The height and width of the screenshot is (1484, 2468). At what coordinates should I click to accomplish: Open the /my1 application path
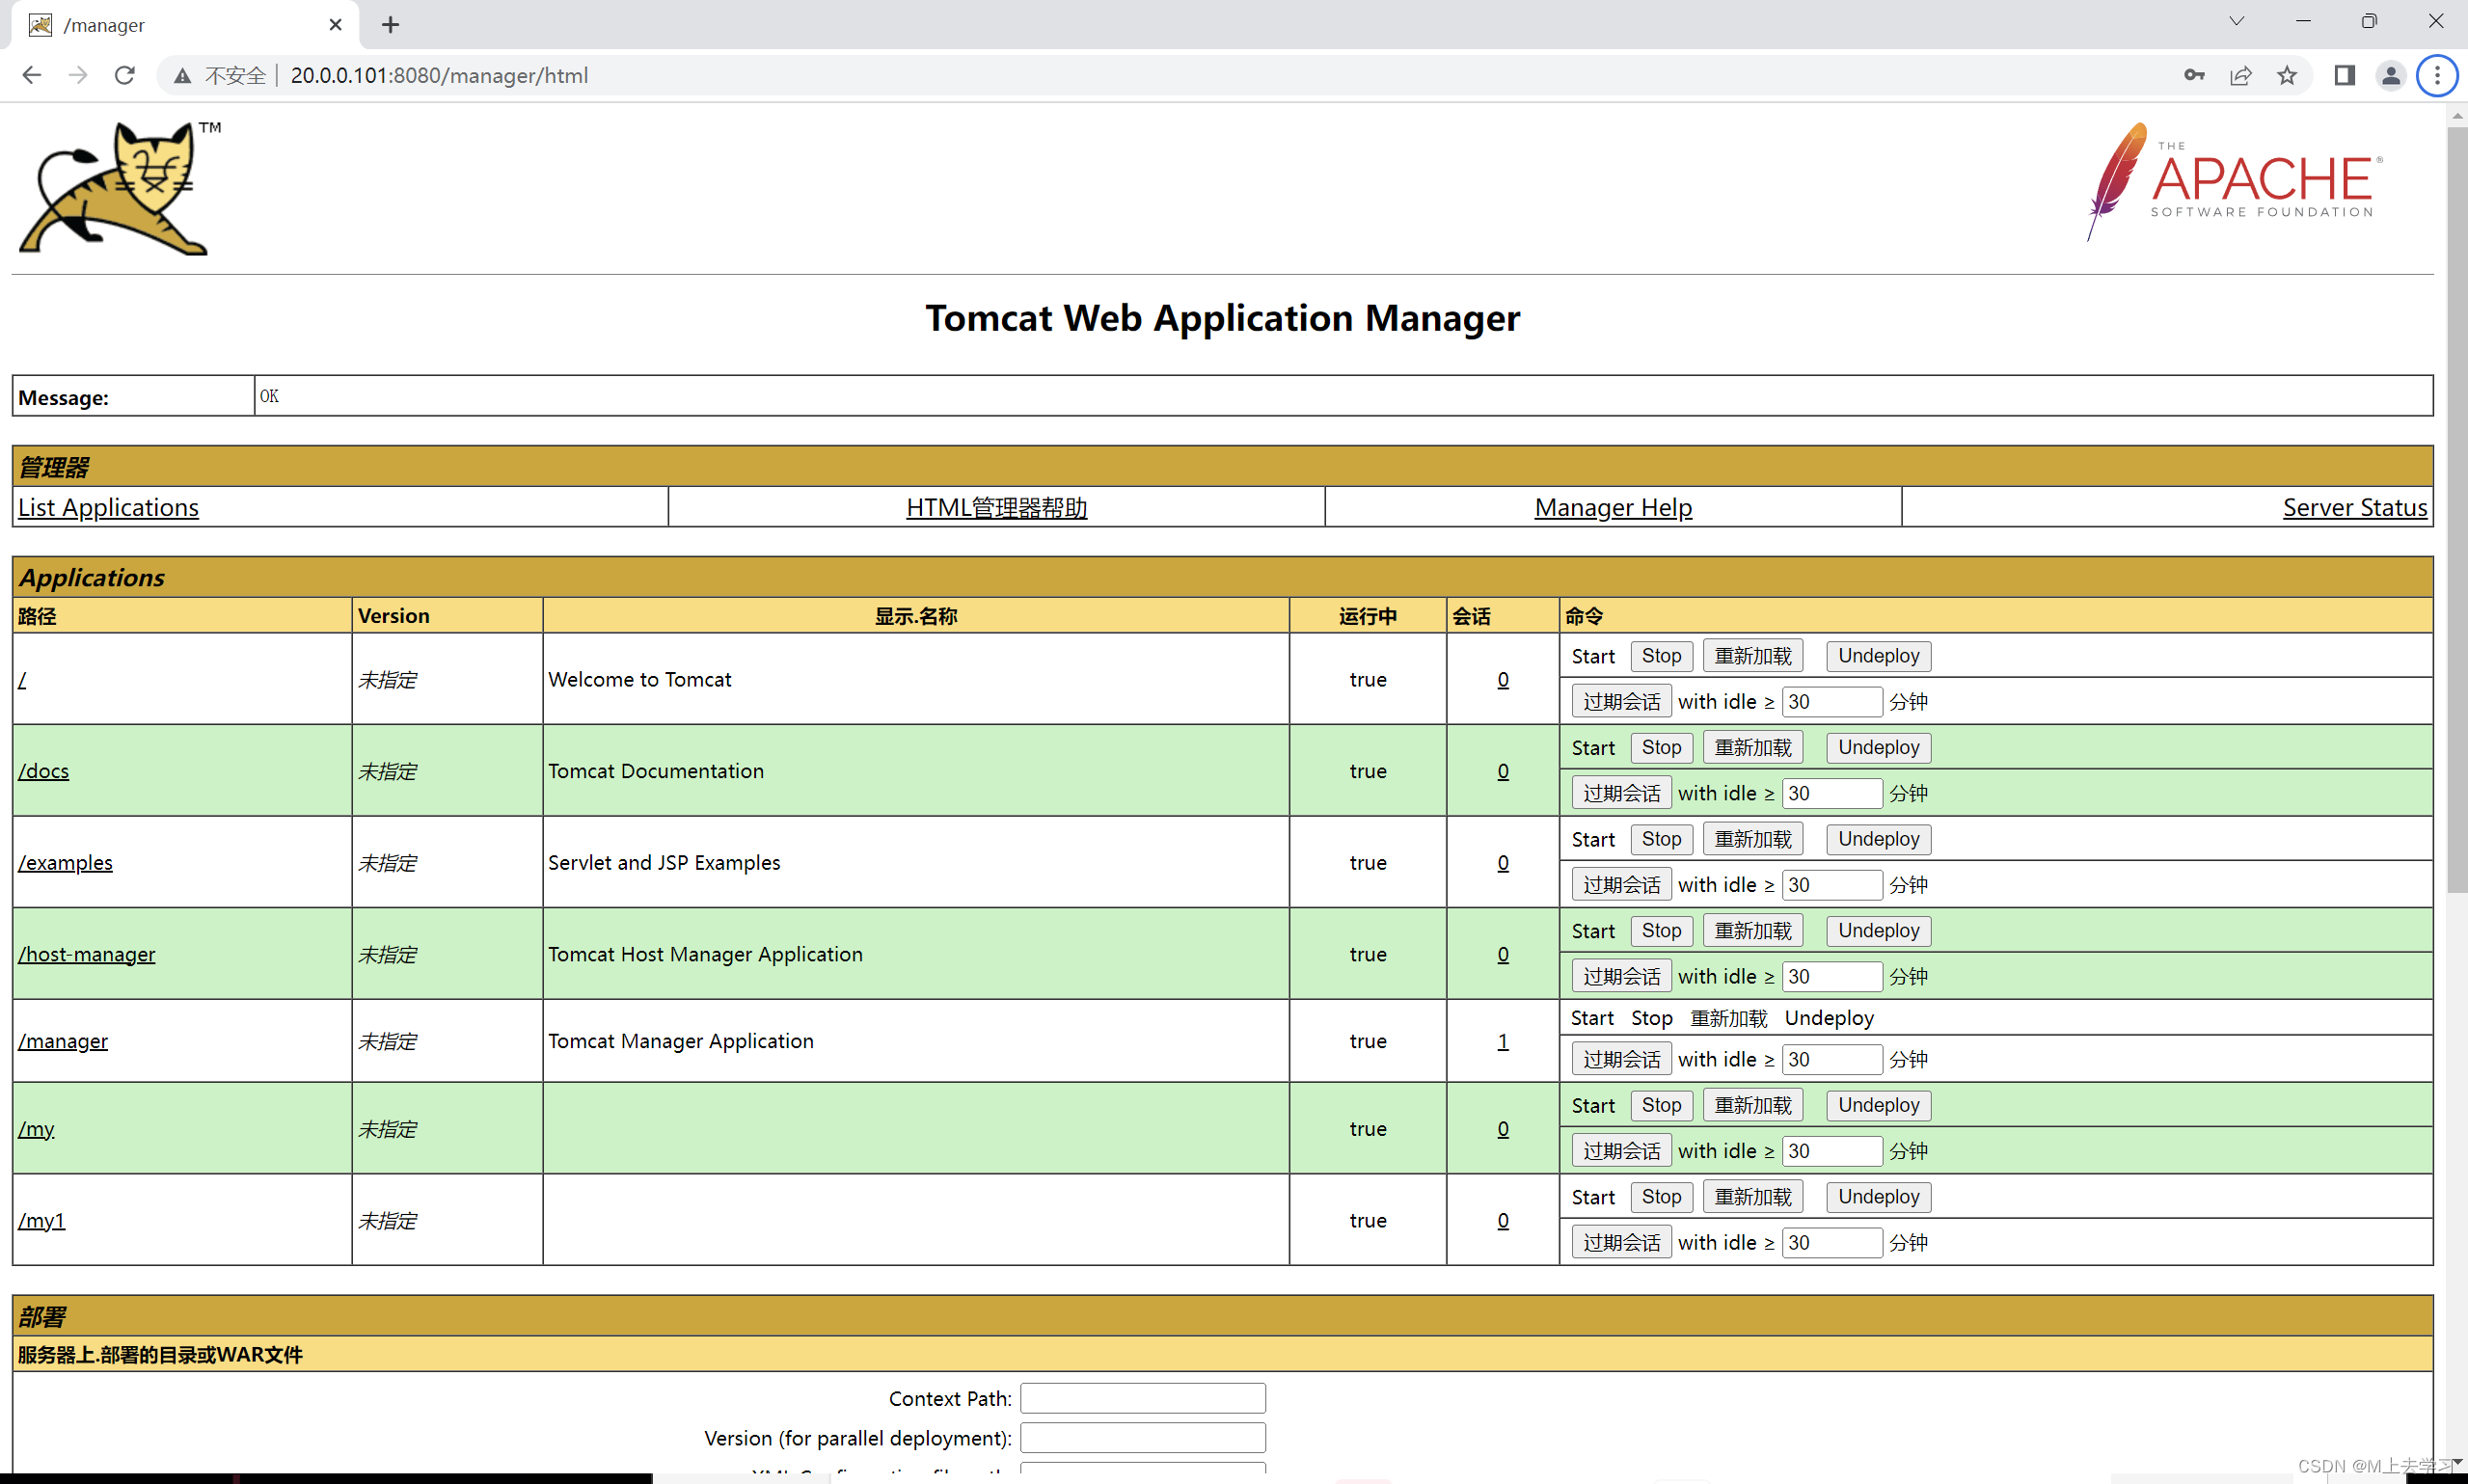[41, 1220]
